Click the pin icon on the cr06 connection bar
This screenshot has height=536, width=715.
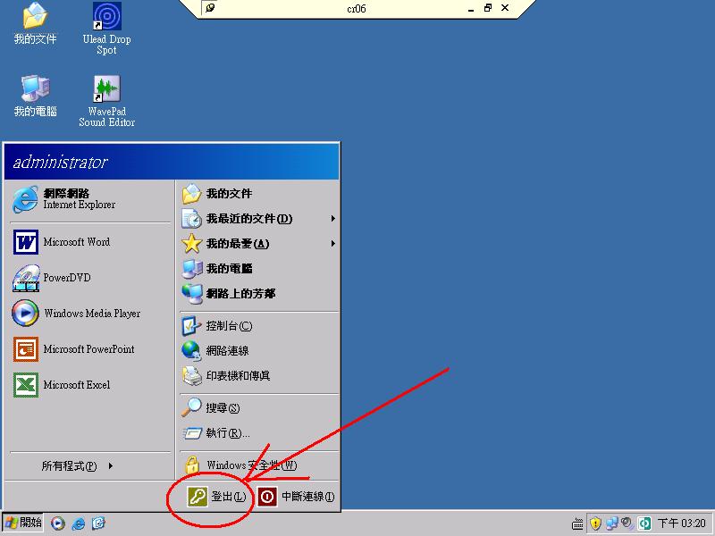tap(210, 8)
